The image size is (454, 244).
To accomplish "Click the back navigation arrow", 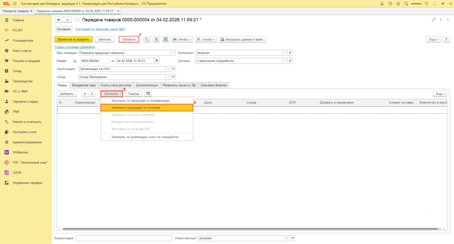I will coord(59,20).
